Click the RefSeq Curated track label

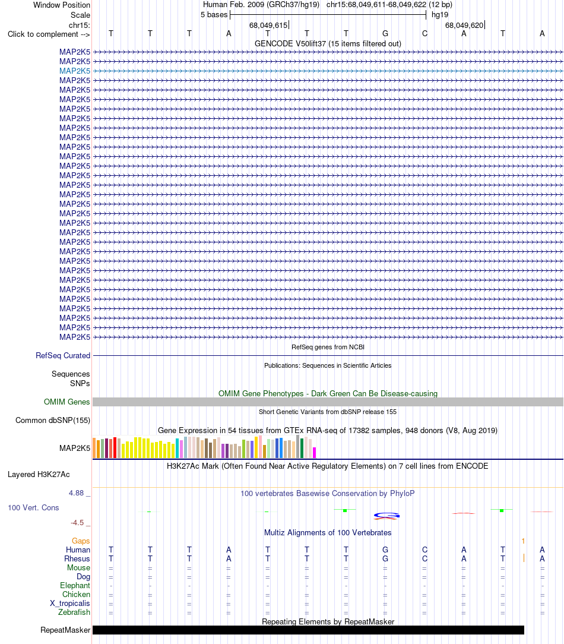click(x=63, y=356)
